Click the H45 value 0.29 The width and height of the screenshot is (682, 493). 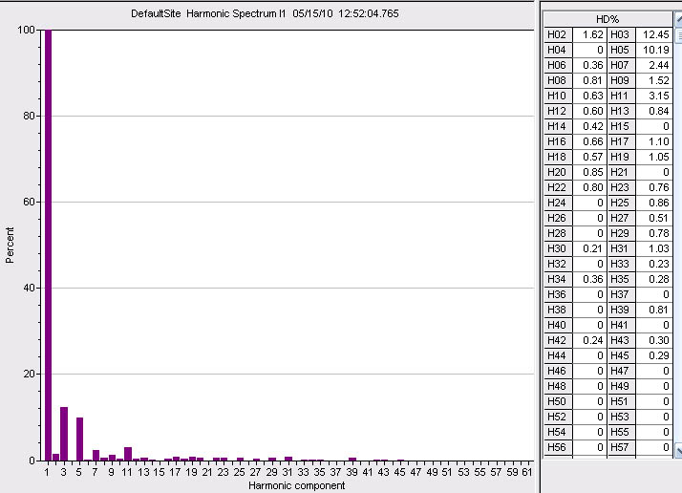[x=653, y=355]
